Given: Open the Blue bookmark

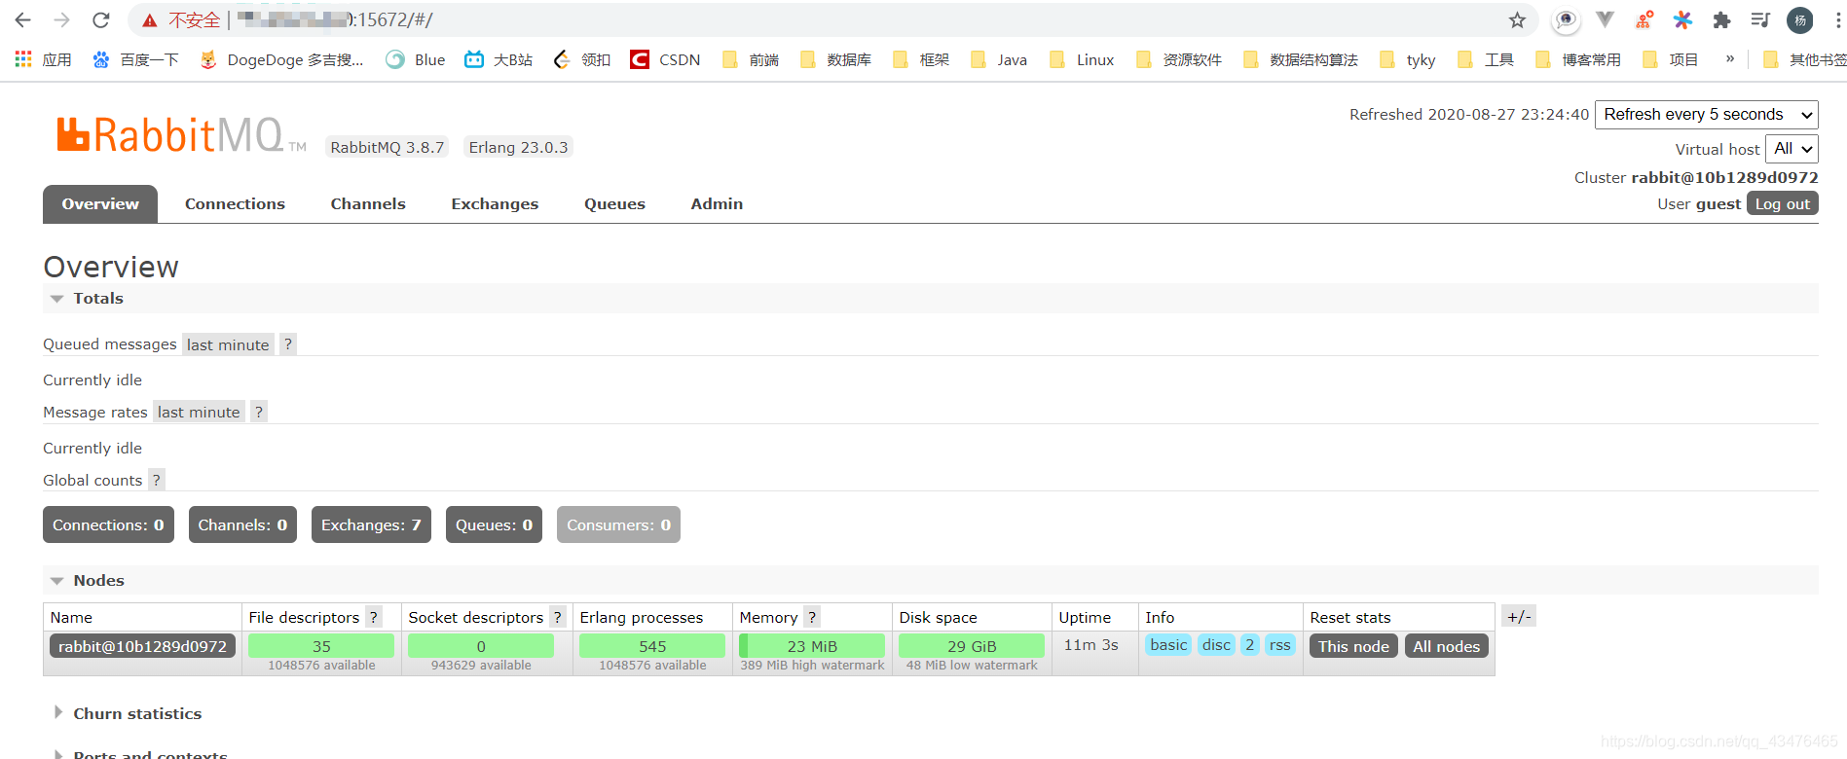Looking at the screenshot, I should [416, 59].
